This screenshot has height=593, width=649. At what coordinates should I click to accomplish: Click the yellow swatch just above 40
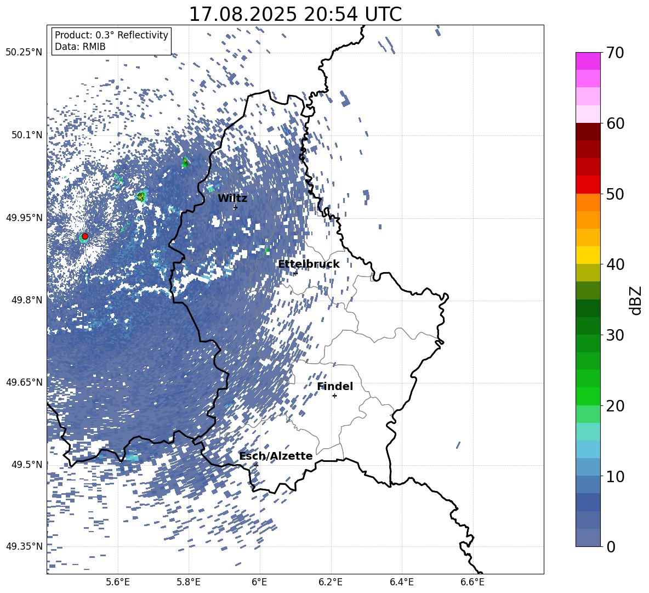588,255
